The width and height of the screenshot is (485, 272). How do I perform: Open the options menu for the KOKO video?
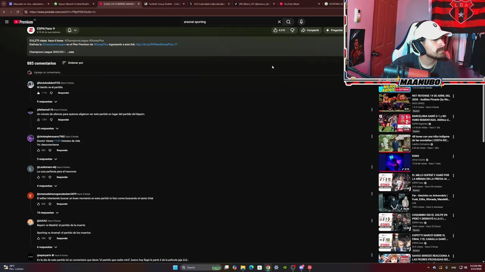[x=453, y=156]
